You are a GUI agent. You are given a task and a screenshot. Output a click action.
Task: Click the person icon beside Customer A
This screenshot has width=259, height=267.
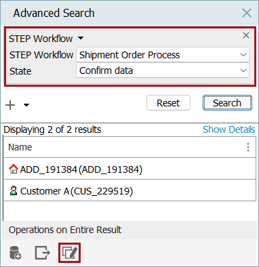[x=14, y=190]
